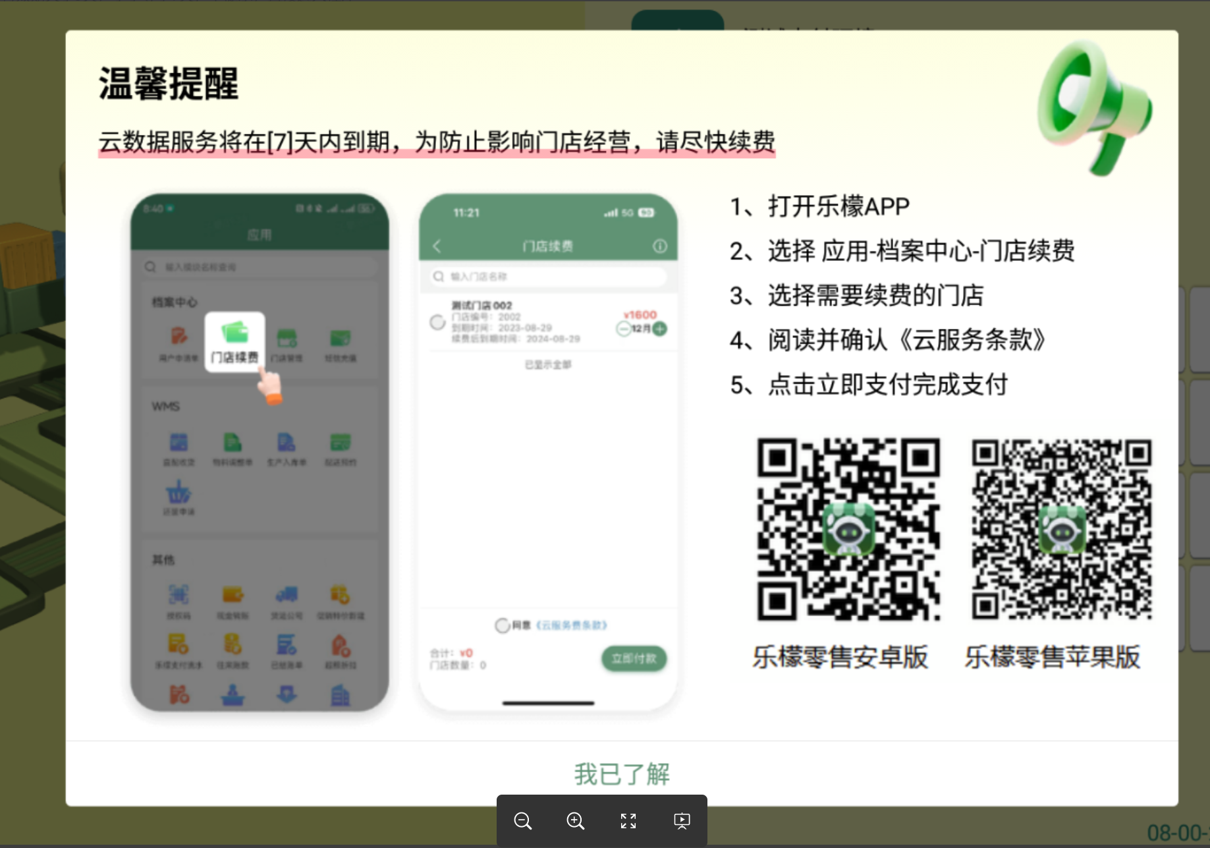Click the left phone's module search field
This screenshot has width=1210, height=848.
(260, 267)
